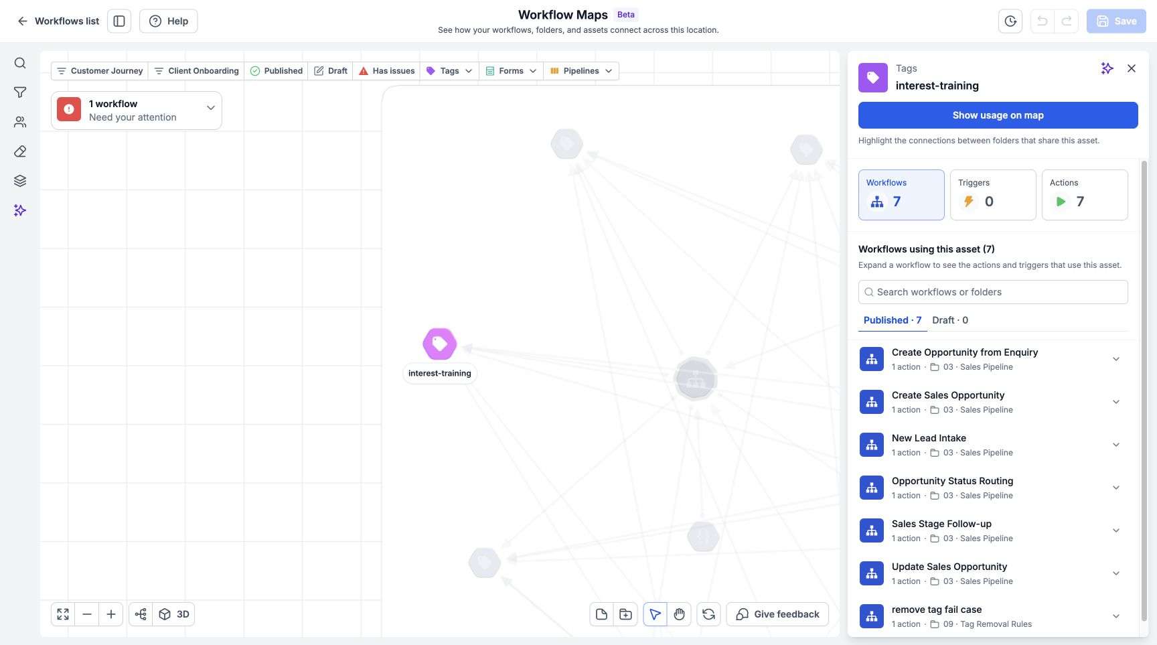Select the Actions count card
Image resolution: width=1157 pixels, height=645 pixels.
(1085, 195)
